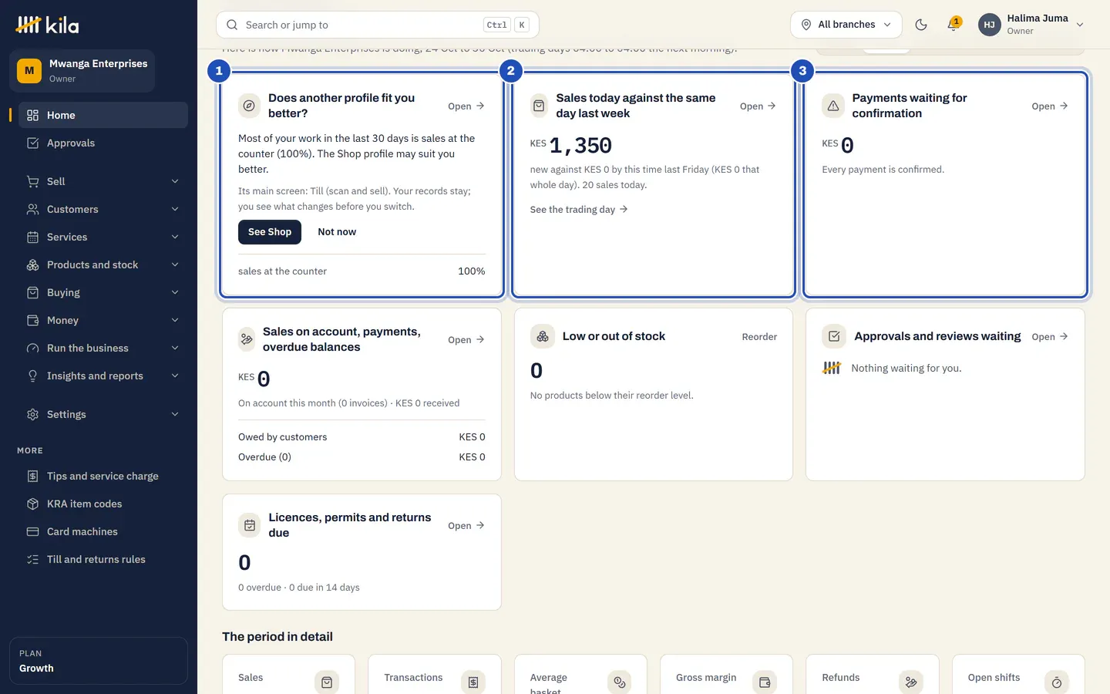This screenshot has height=694, width=1110.
Task: Click the Growth plan box
Action: [x=99, y=661]
